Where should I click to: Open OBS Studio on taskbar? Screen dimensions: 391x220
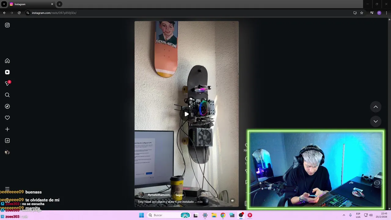pyautogui.click(x=241, y=215)
